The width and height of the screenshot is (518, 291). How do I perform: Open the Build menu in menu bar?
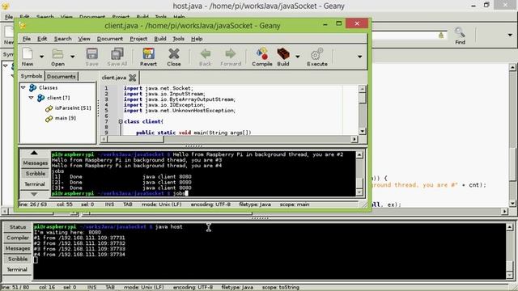(160, 39)
